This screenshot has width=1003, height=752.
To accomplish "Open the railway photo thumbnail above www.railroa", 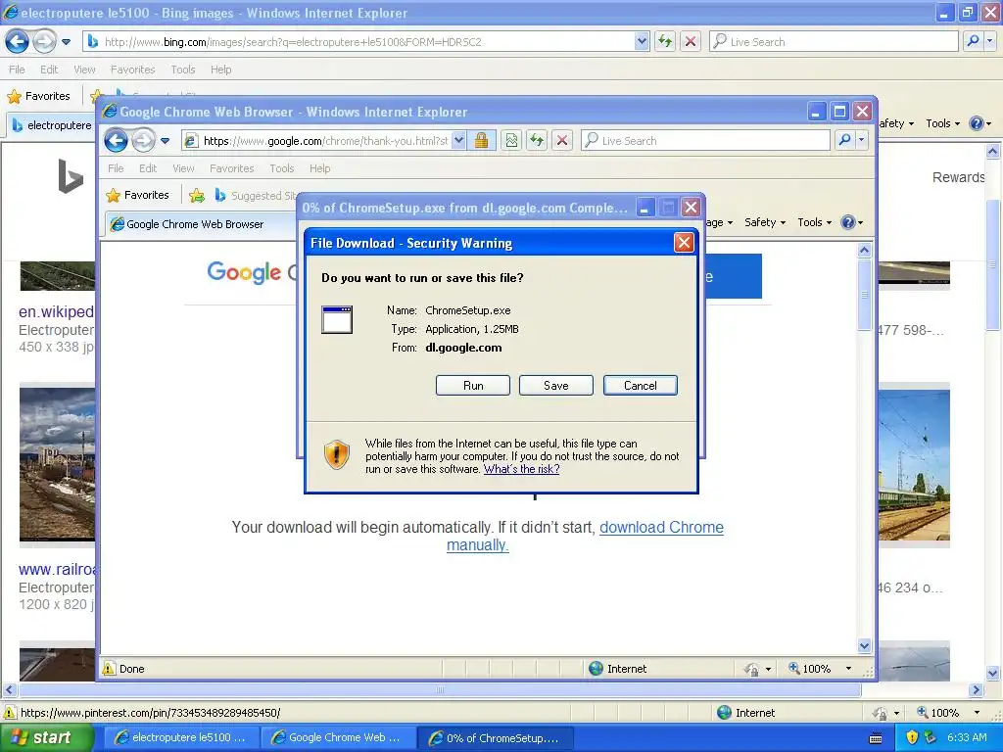I will [x=57, y=464].
